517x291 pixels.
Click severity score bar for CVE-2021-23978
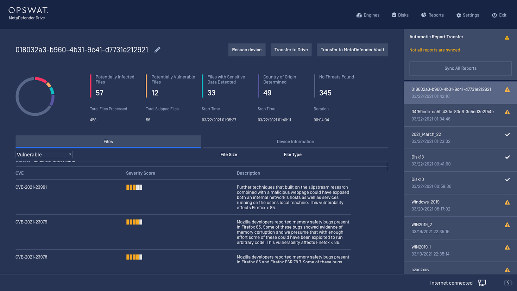(134, 257)
